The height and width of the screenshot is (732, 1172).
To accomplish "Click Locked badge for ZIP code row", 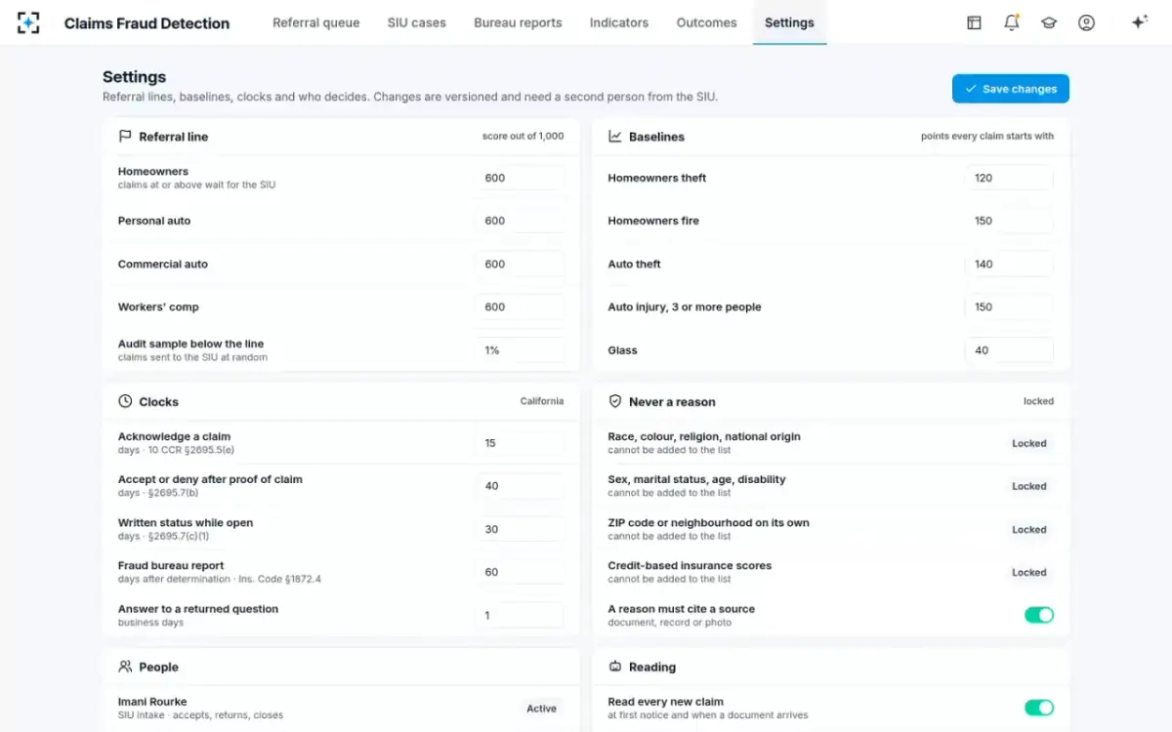I will point(1029,530).
